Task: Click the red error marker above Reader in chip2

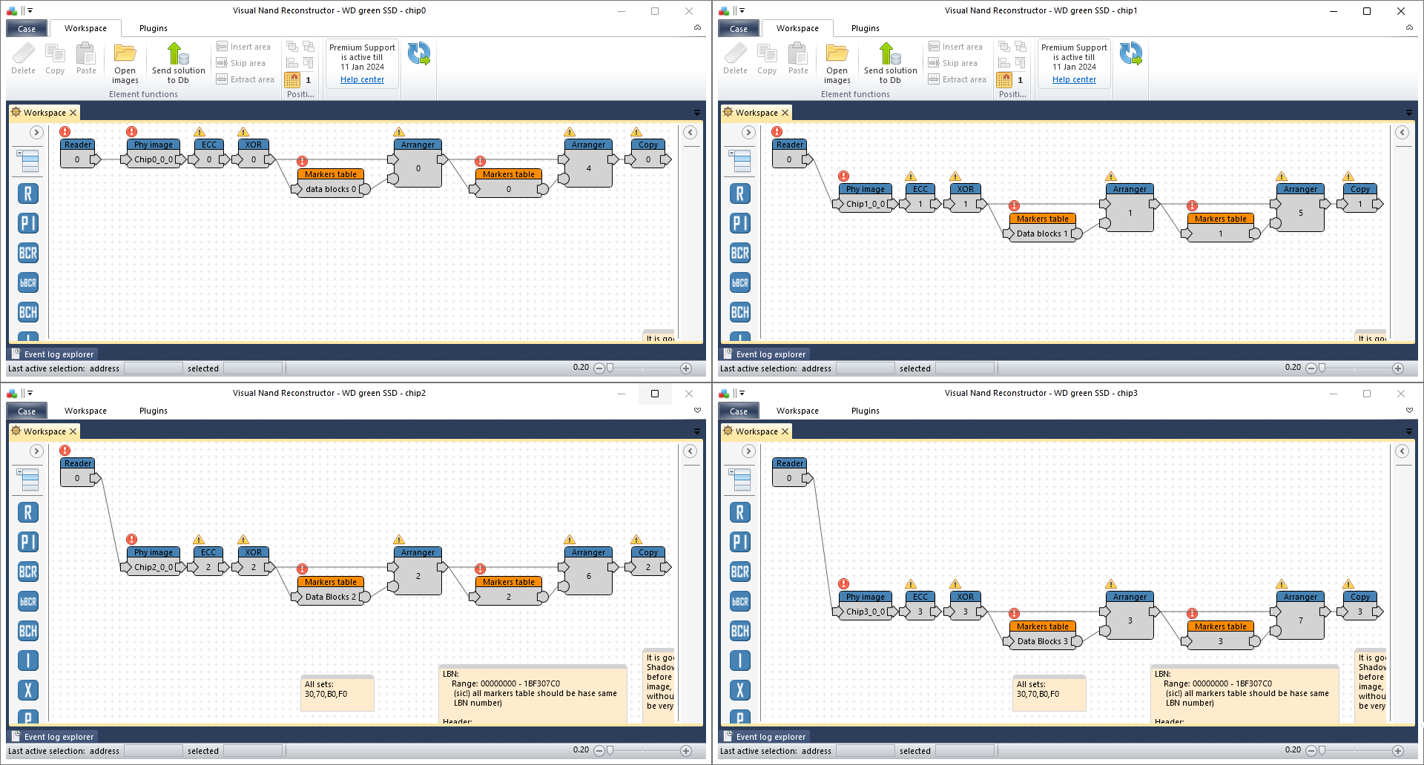Action: pos(65,451)
